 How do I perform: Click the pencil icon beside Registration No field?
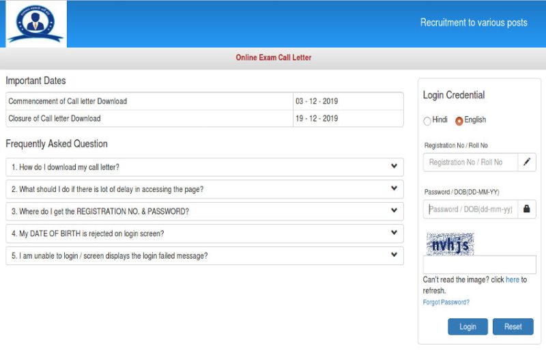(527, 163)
